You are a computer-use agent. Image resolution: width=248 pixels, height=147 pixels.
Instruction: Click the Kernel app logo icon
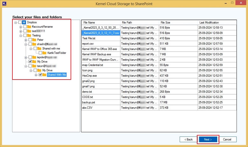pos(4,3)
